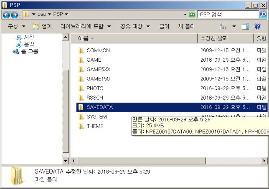Click the 굽기 toolbar button

(164, 26)
